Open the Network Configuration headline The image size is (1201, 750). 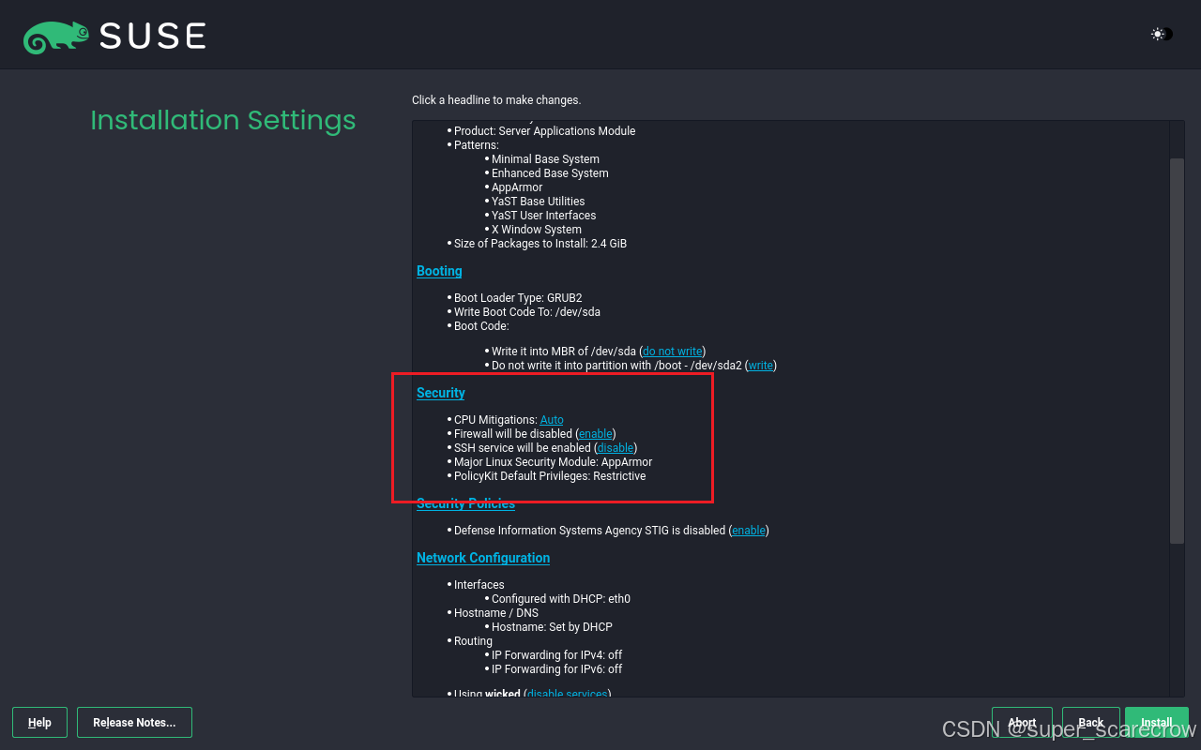(x=483, y=558)
